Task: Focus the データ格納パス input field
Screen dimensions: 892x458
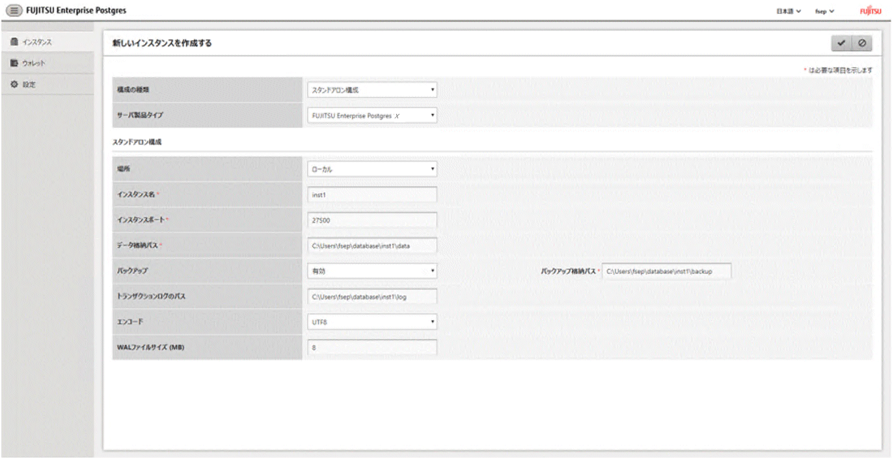Action: coord(372,245)
